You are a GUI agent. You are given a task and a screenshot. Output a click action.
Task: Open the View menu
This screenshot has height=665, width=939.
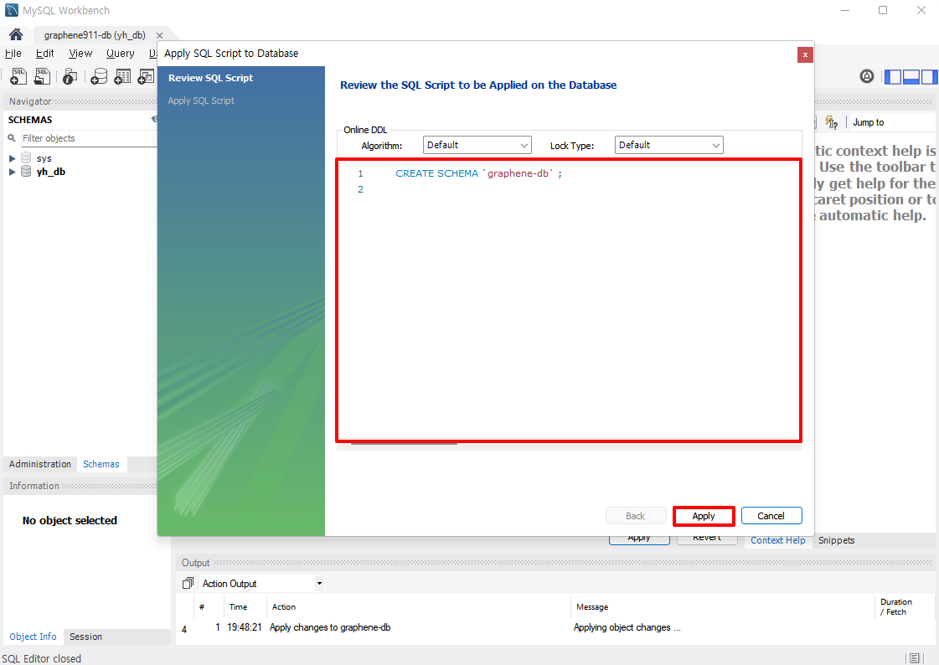click(x=80, y=54)
